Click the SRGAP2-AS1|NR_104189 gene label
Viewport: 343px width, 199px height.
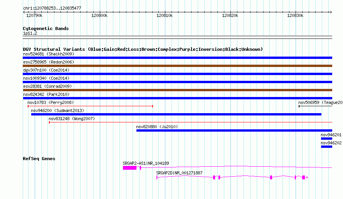point(146,163)
